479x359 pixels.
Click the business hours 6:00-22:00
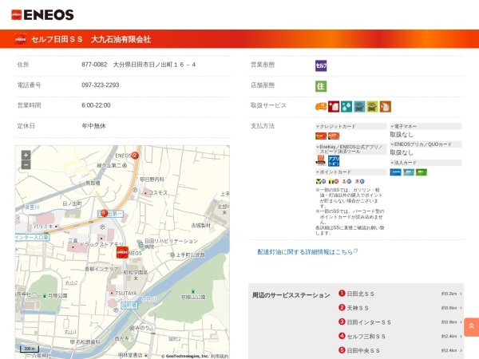96,105
